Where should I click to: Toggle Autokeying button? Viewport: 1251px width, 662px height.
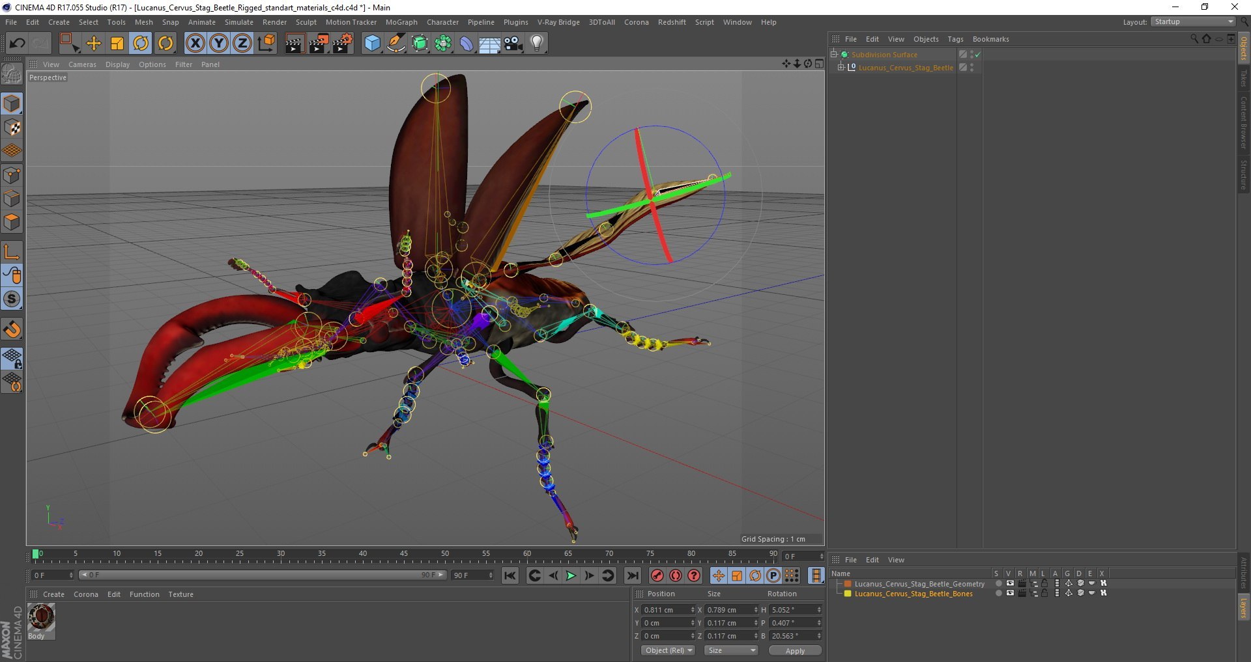pos(676,575)
